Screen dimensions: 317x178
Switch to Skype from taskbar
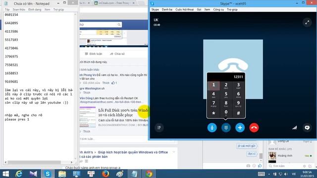point(48,174)
